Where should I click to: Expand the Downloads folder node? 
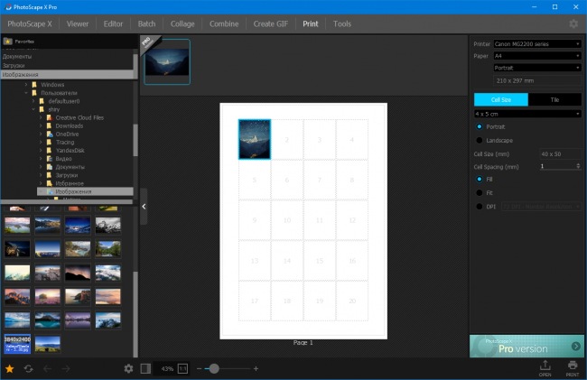tap(41, 125)
